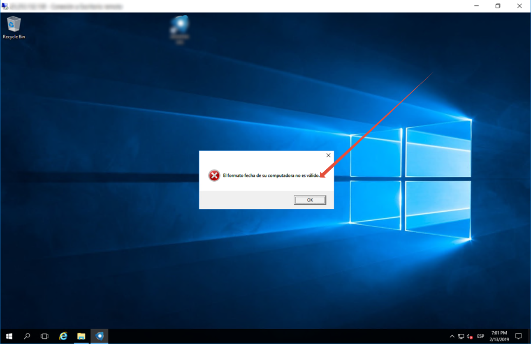The width and height of the screenshot is (531, 344).
Task: Open the Action Center notifications icon
Action: point(519,336)
